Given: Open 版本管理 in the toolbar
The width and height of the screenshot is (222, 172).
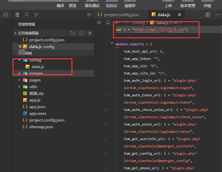Looking at the screenshot, I should [188, 6].
